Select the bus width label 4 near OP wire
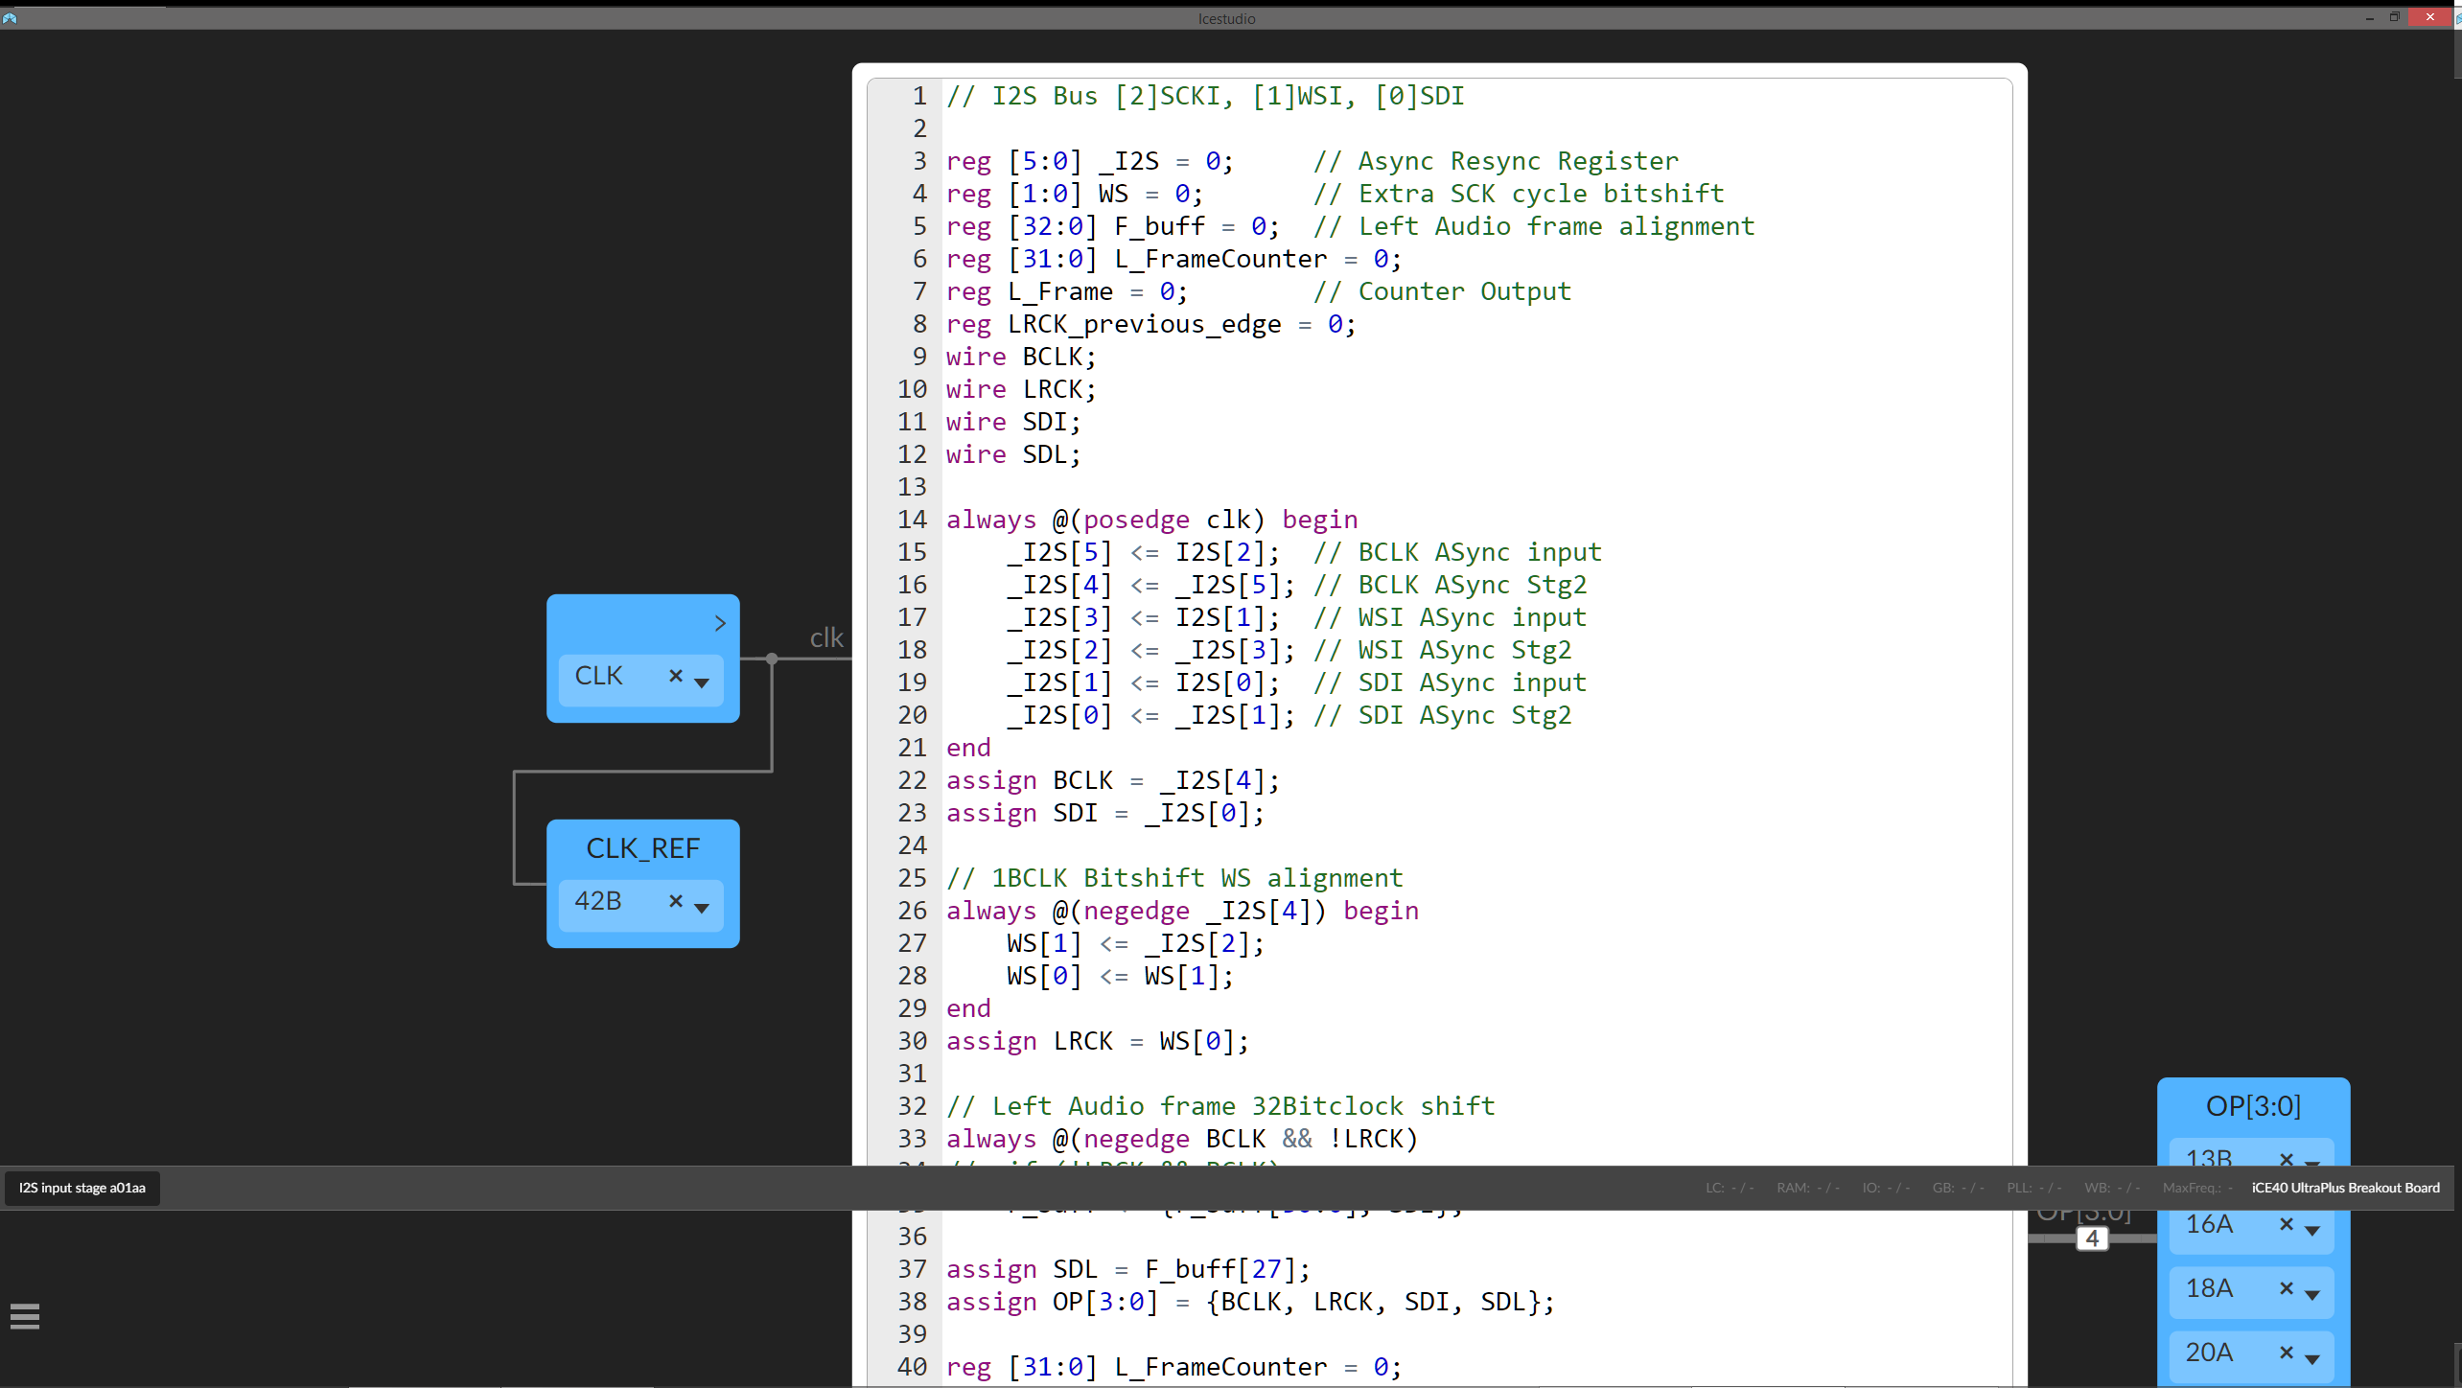Image resolution: width=2462 pixels, height=1388 pixels. (x=2092, y=1238)
